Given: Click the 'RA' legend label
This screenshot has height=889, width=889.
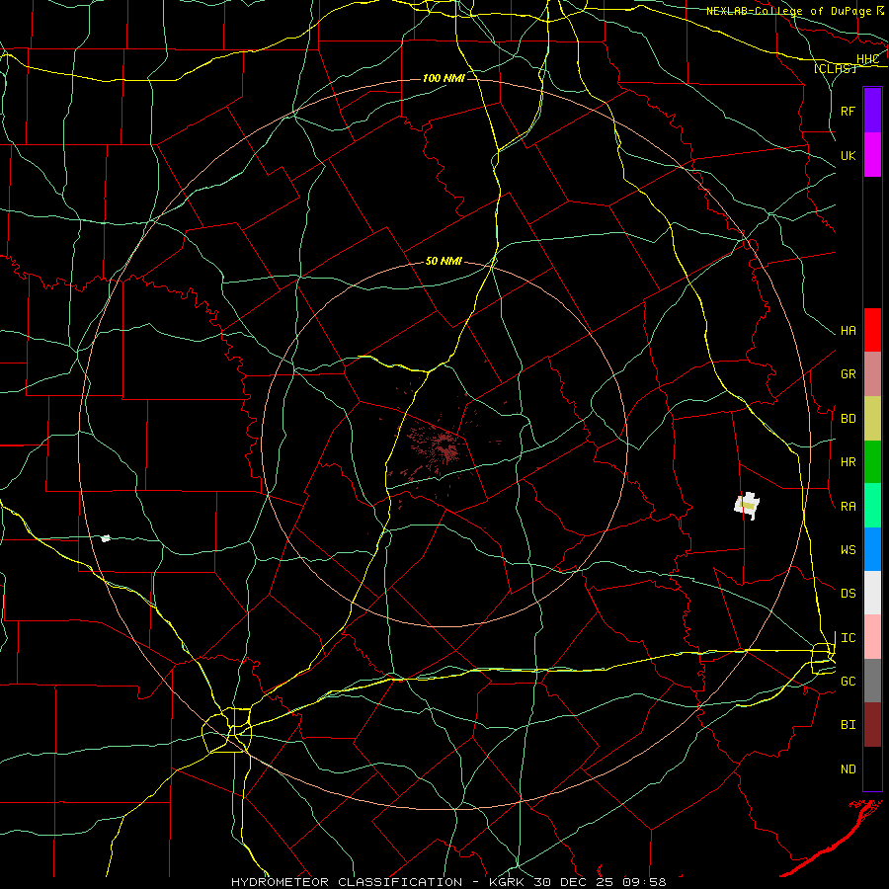Looking at the screenshot, I should pos(848,506).
